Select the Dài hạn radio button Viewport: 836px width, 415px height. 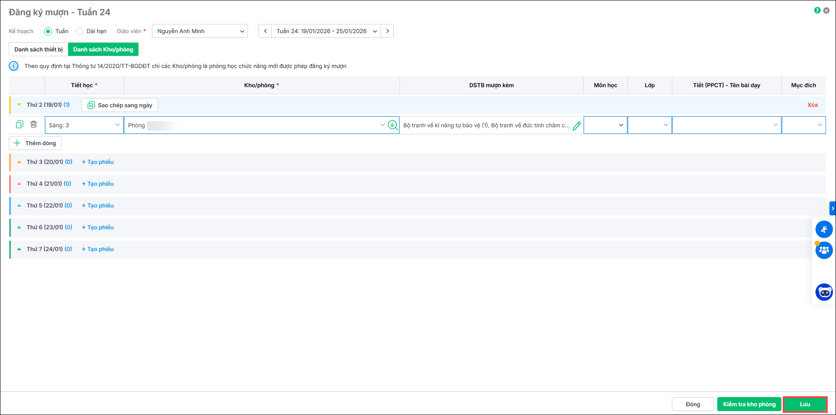click(79, 31)
